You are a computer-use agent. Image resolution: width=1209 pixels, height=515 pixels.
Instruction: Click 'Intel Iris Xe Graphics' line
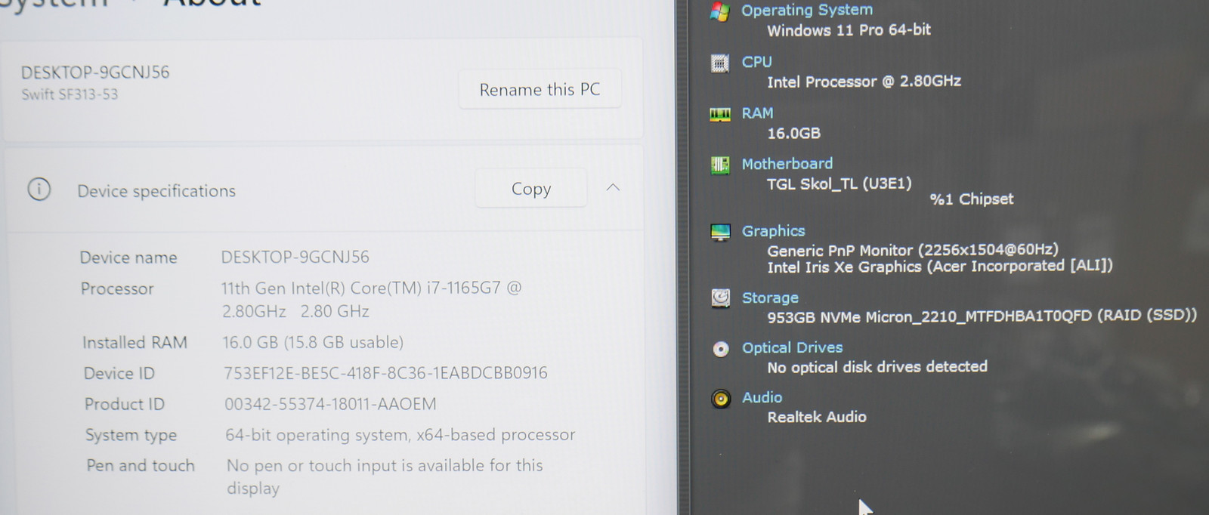(x=939, y=267)
